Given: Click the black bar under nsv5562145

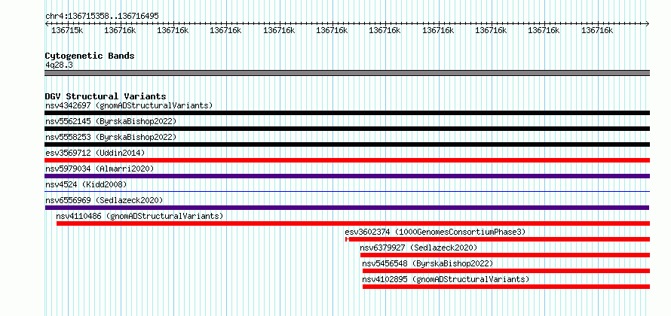Looking at the screenshot, I should 347,129.
